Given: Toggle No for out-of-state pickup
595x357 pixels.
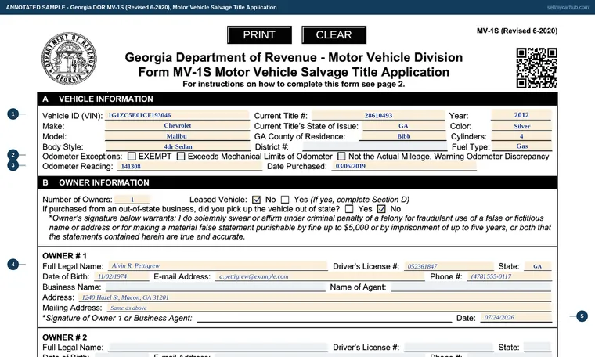Looking at the screenshot, I should [381, 209].
